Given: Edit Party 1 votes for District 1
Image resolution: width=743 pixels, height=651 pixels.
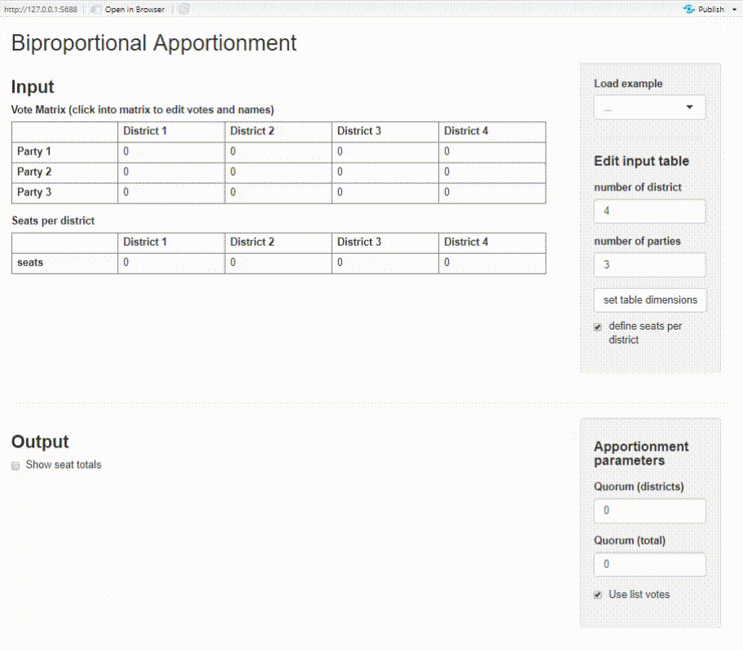Looking at the screenshot, I should (x=171, y=152).
